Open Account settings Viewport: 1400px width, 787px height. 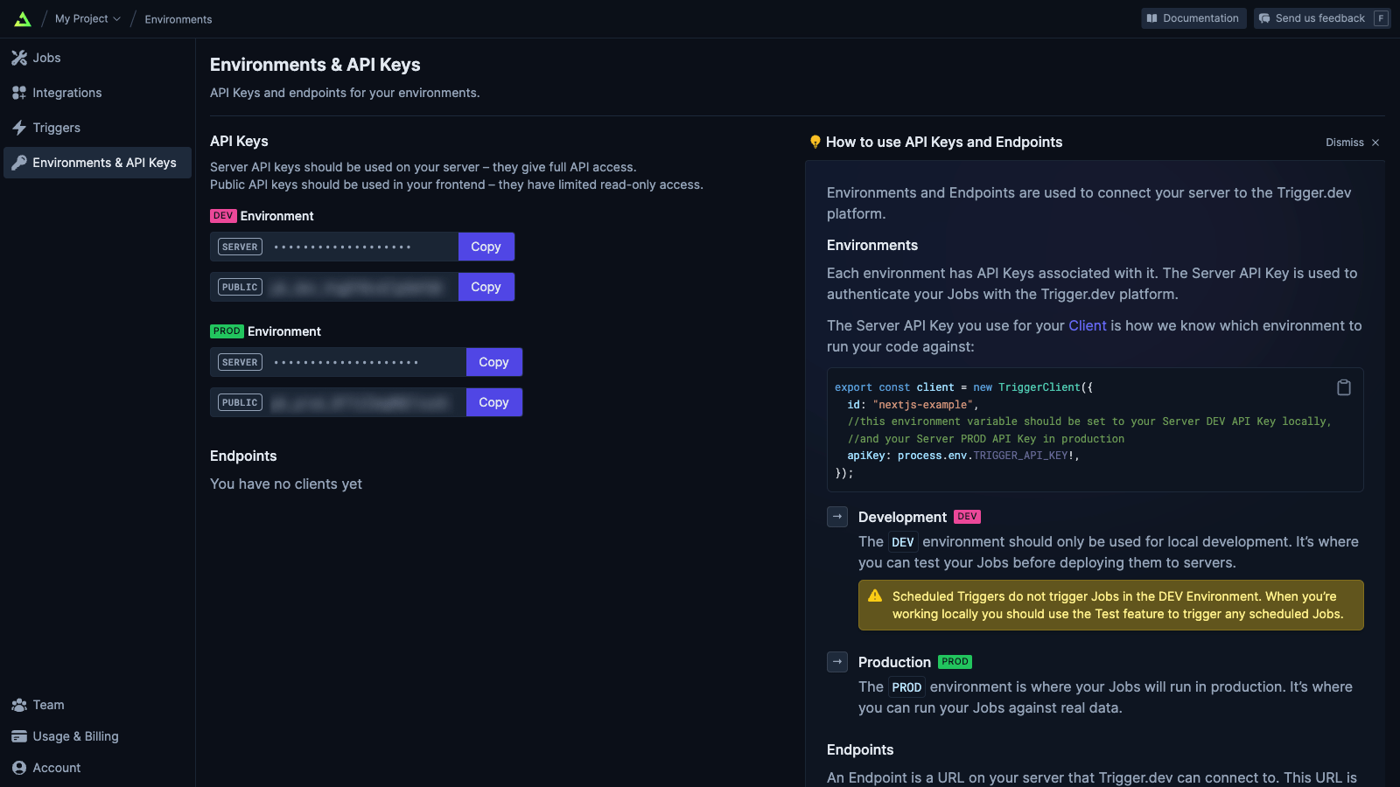pos(97,768)
